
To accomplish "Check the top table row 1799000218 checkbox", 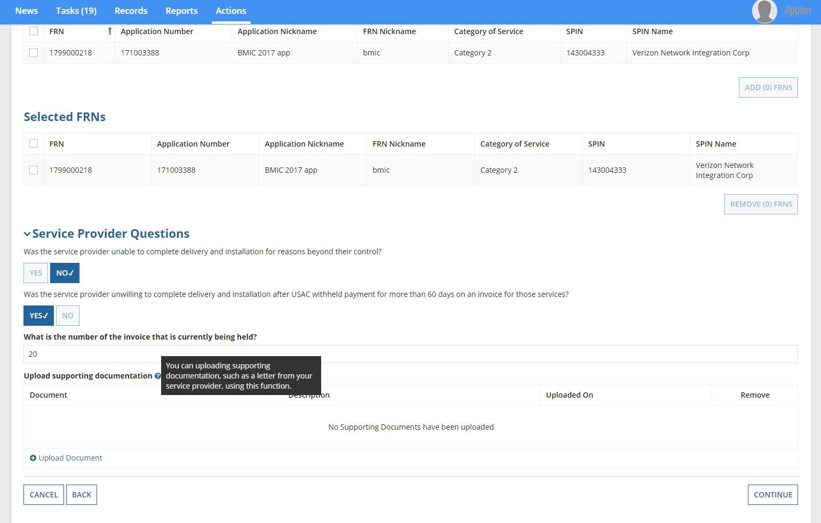I will point(34,53).
